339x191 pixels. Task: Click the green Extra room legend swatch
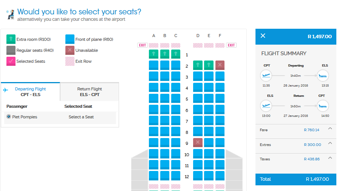[11, 39]
